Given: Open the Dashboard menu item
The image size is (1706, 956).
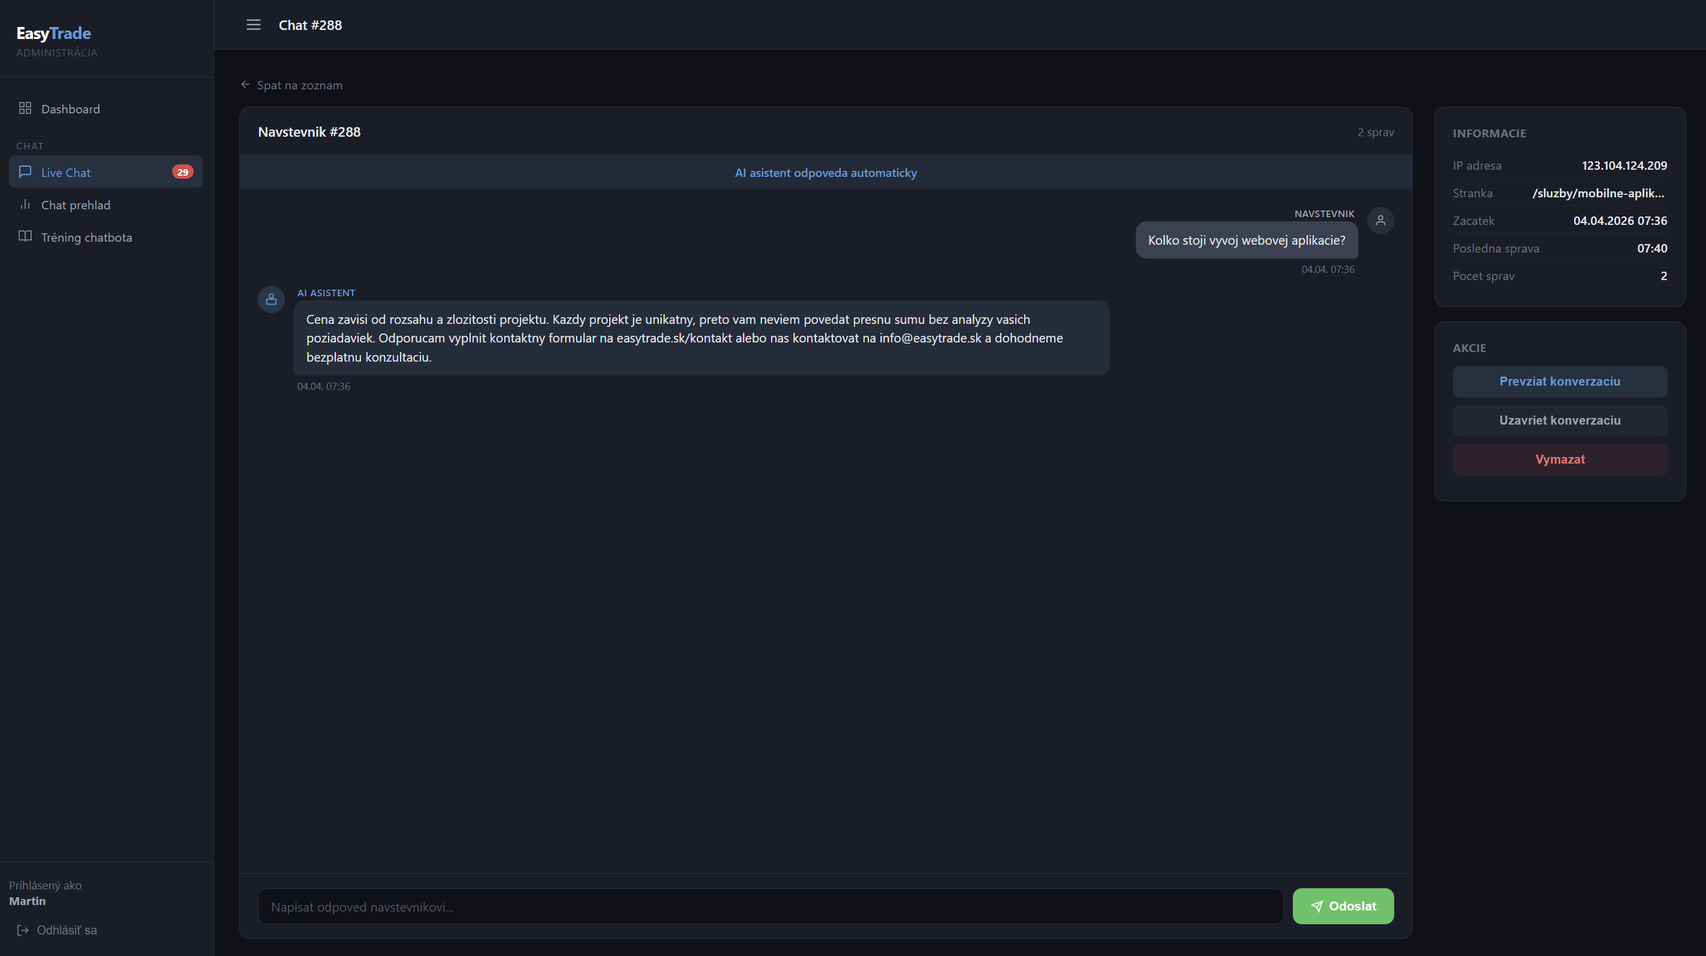Looking at the screenshot, I should 70,109.
